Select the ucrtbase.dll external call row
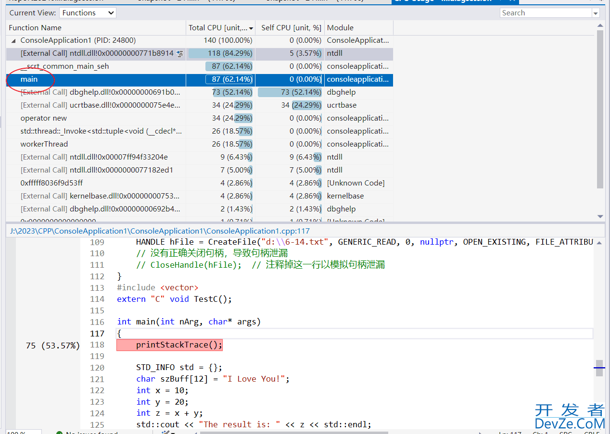 200,105
